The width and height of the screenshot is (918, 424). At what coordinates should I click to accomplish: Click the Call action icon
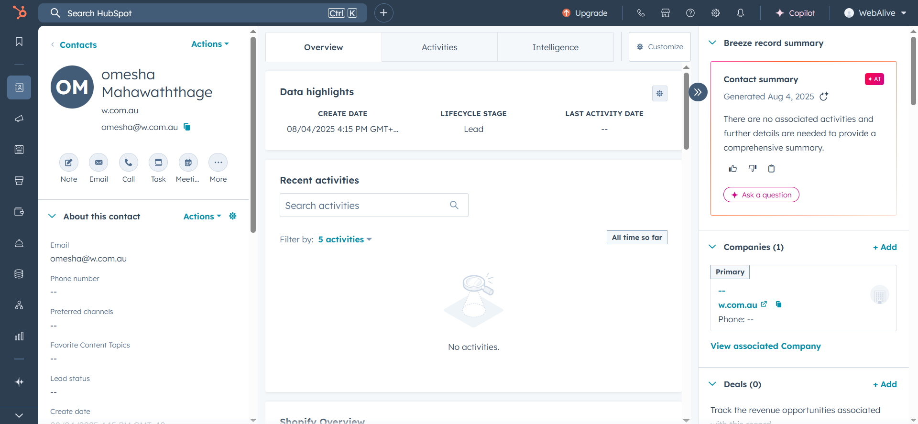coord(129,163)
